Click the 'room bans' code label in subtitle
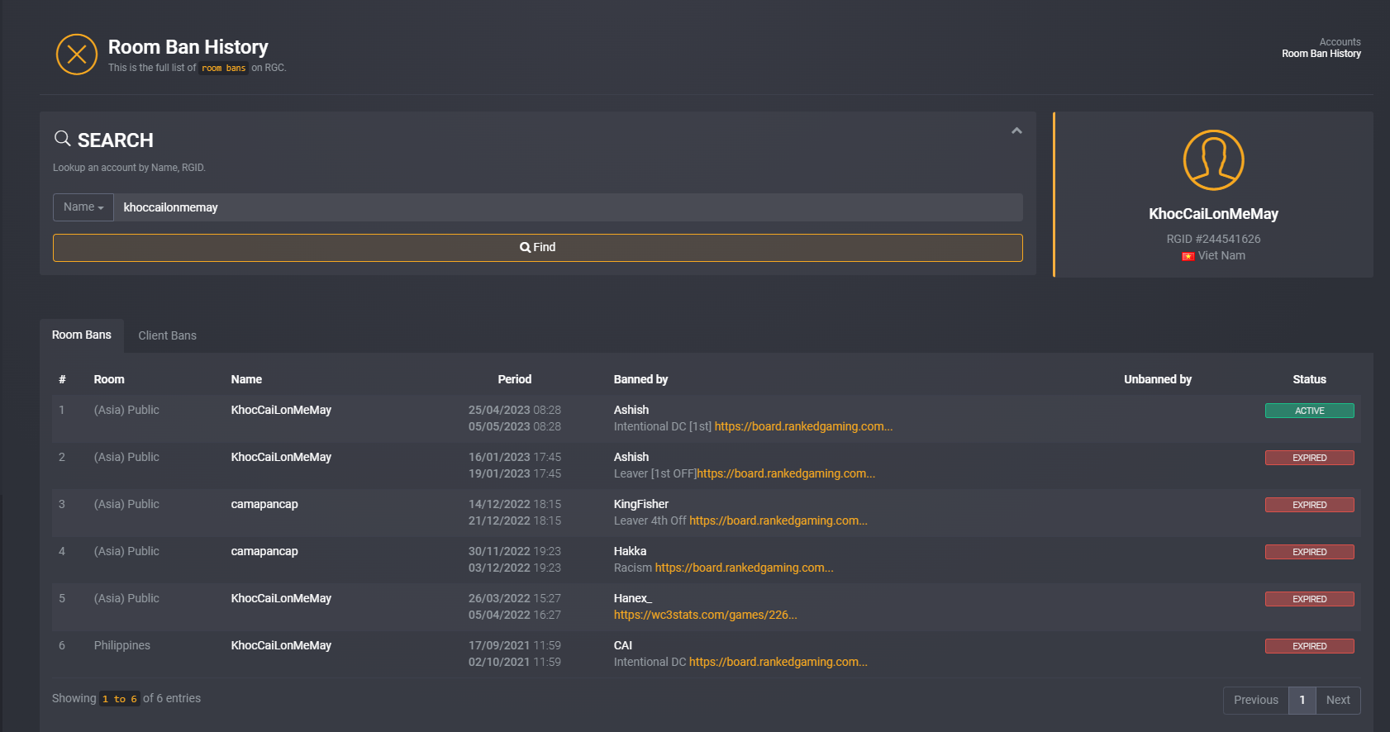This screenshot has width=1390, height=732. (224, 68)
